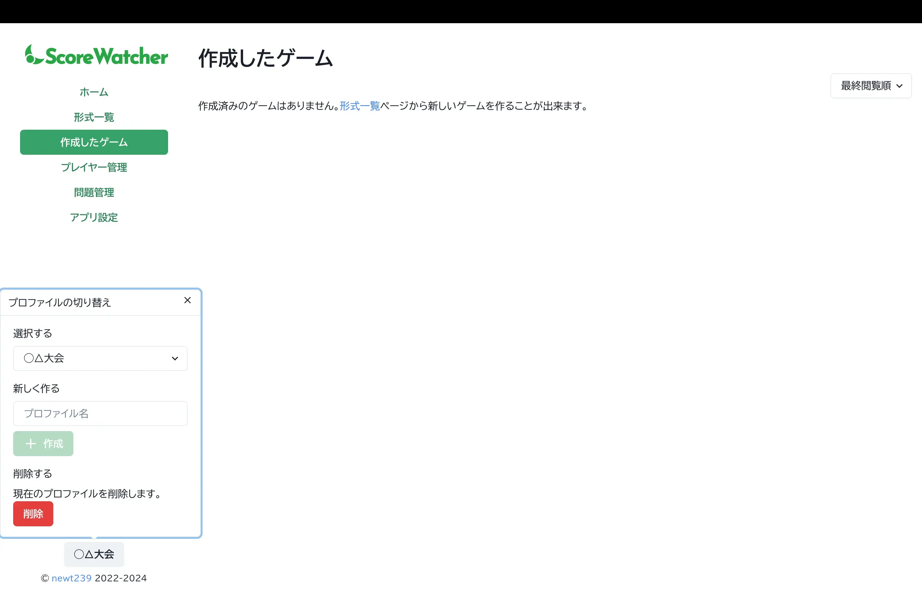Click the 作成 button with plus icon
Screen dimensions: 922x599
(x=43, y=443)
